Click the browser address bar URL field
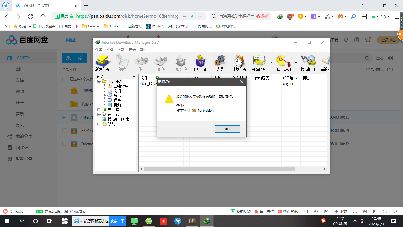 127,16
